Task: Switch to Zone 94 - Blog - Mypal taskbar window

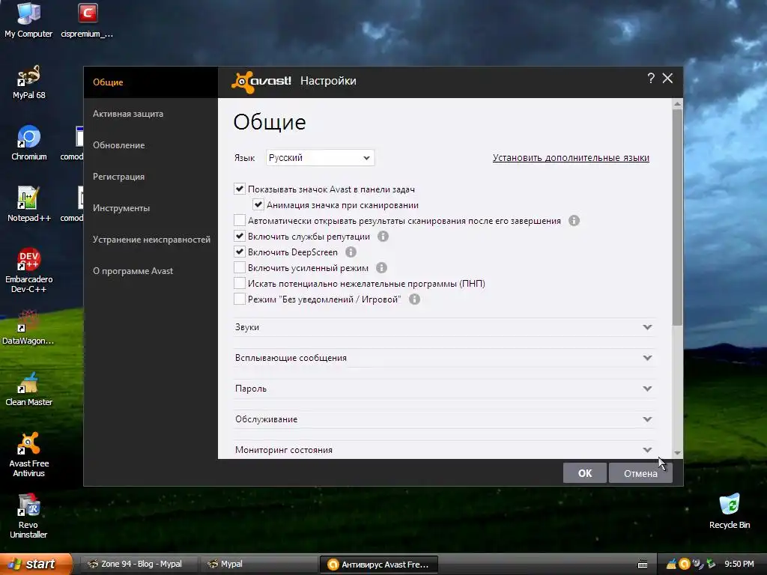Action: [139, 565]
